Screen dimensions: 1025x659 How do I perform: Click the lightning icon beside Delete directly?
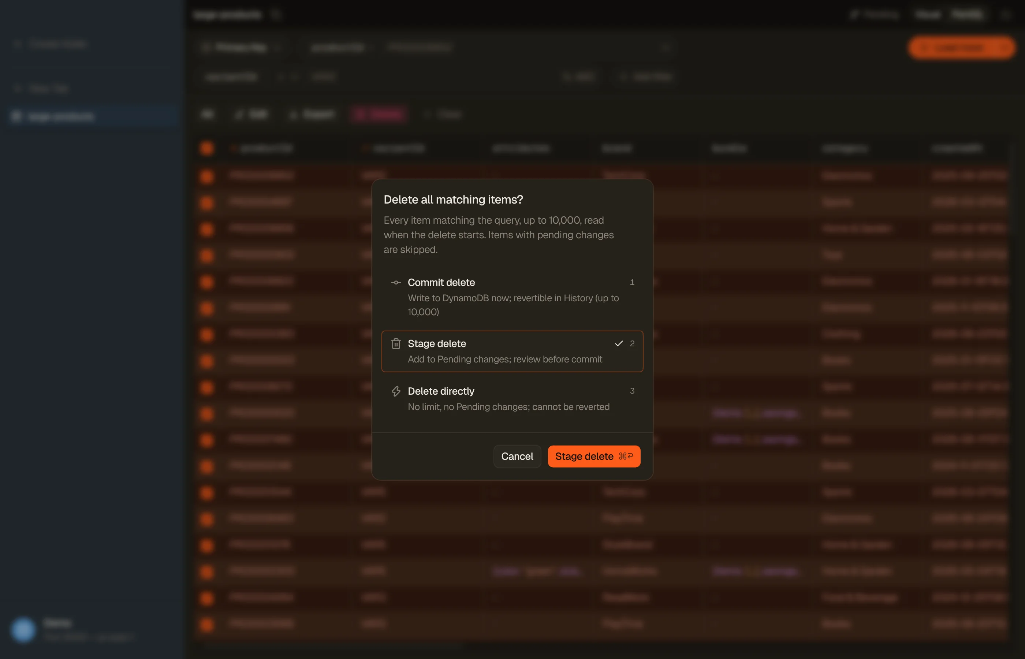396,391
